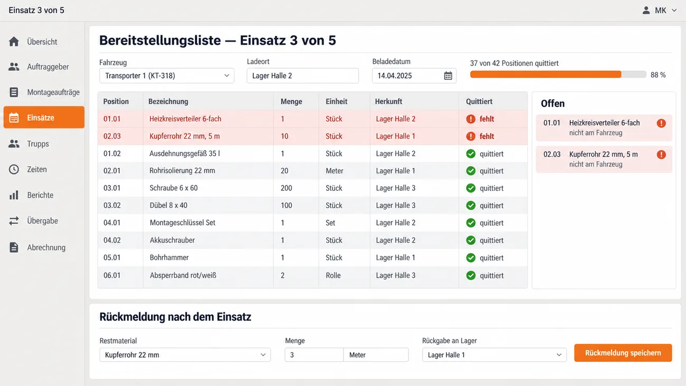Click green check icon for Absperrband rot/weiß
Viewport: 686px width, 386px height.
(x=471, y=275)
